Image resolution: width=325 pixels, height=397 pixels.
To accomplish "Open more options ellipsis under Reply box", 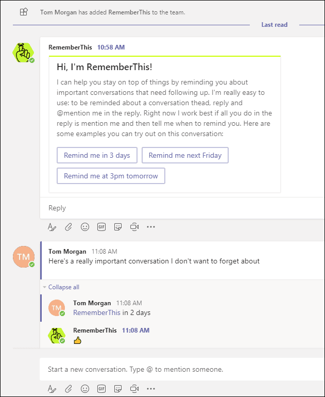I will pos(151,227).
